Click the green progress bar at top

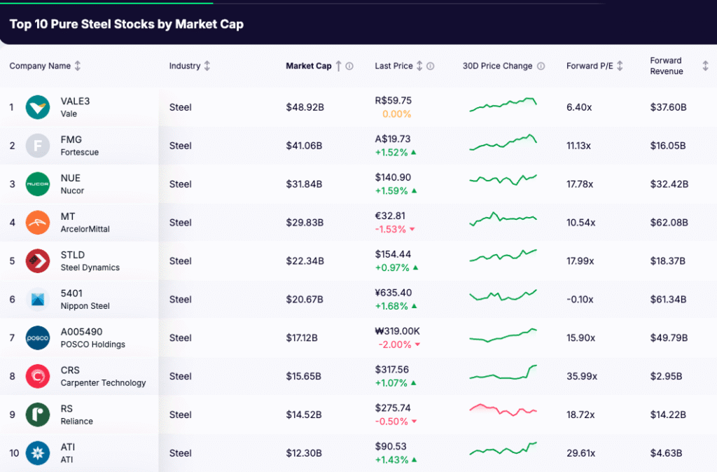[105, 2]
